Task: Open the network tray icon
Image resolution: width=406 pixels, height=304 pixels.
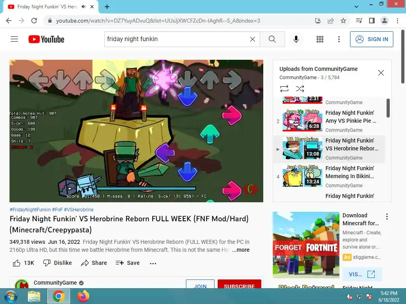Action: [x=359, y=296]
